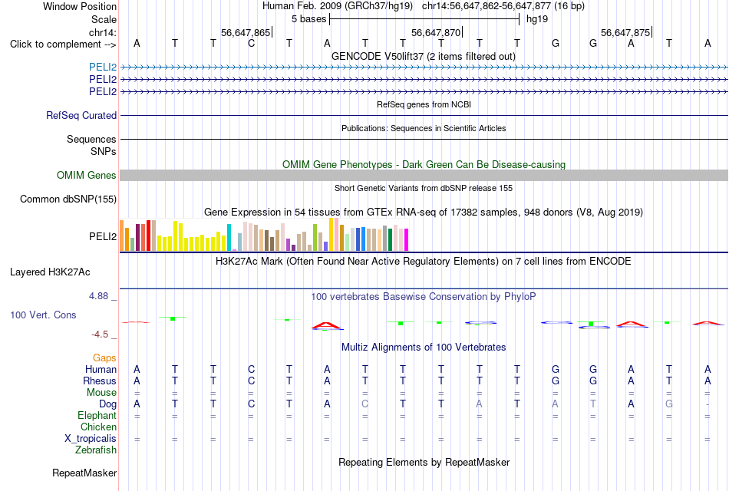This screenshot has width=729, height=491.
Task: Click the 4.88 PhyloP upper limit value
Action: 98,295
